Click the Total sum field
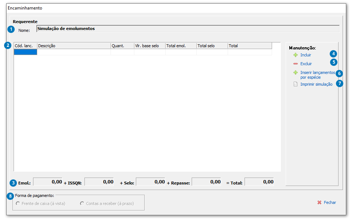 tap(259, 182)
